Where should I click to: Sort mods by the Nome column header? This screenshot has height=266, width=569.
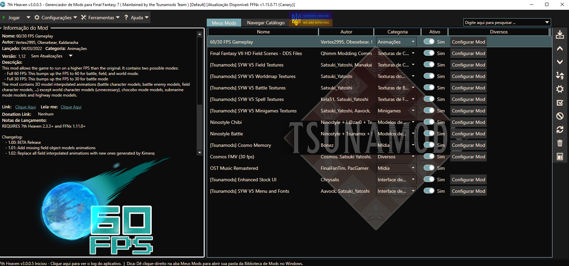coord(263,32)
